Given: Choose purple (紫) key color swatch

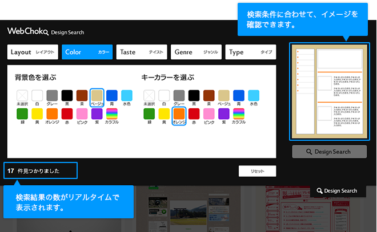Looking at the screenshot, I should (x=223, y=114).
